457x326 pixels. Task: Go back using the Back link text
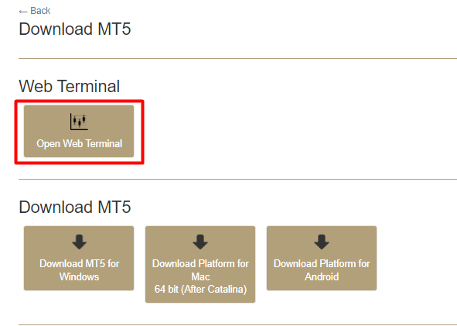(40, 11)
